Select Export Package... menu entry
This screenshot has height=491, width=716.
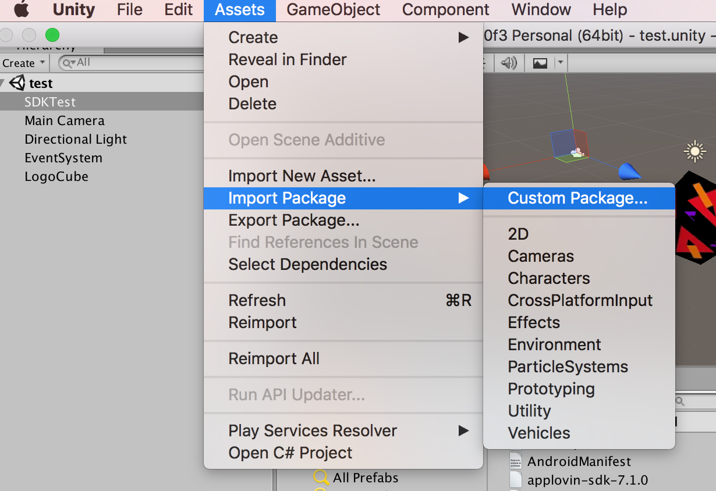[293, 220]
